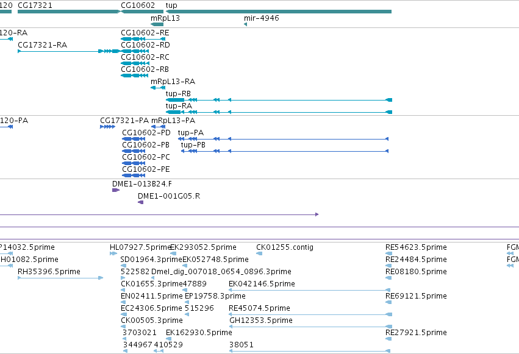Click the mRpL13-RA transcript label
Image resolution: width=519 pixels, height=354 pixels.
pyautogui.click(x=173, y=82)
